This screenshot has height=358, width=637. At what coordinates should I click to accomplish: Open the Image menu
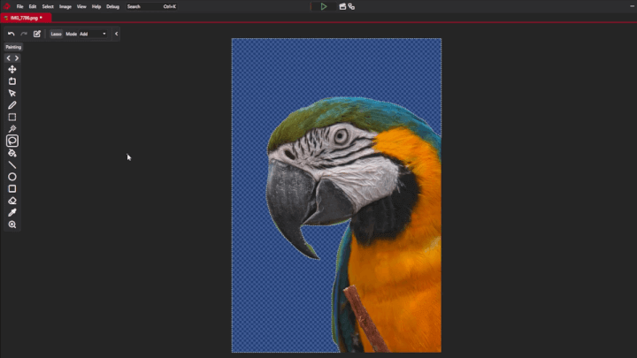click(65, 6)
